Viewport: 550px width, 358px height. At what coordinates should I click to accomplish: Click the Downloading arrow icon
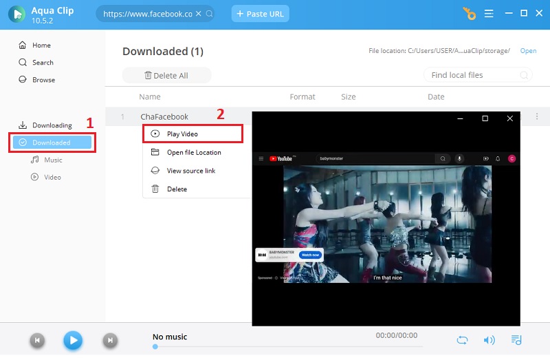point(23,125)
